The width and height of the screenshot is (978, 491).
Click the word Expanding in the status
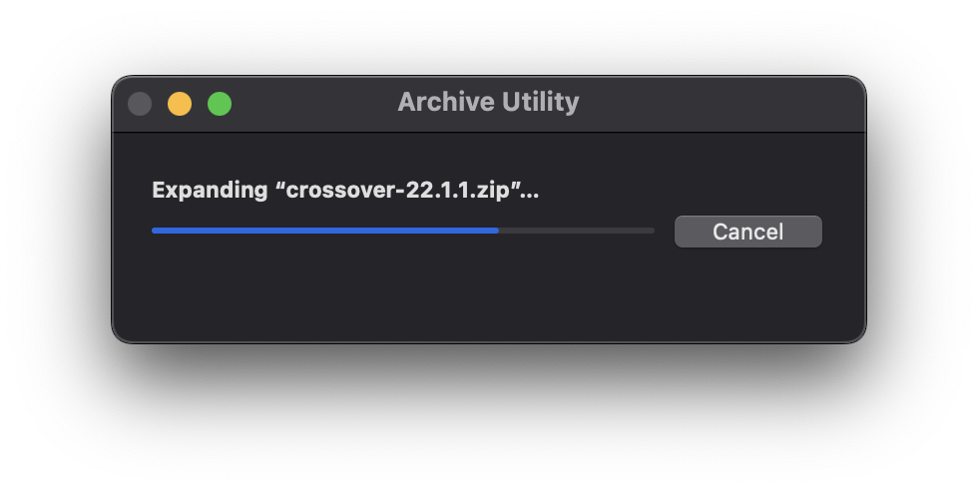tap(210, 190)
